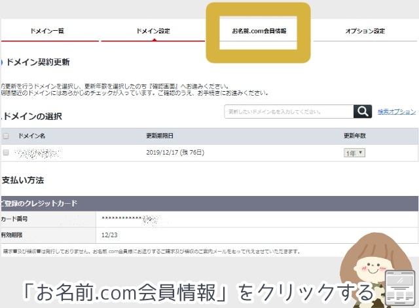This screenshot has width=419, height=308.
Task: Select the 2019/12/17 (残 76日) date text
Action: coord(175,153)
